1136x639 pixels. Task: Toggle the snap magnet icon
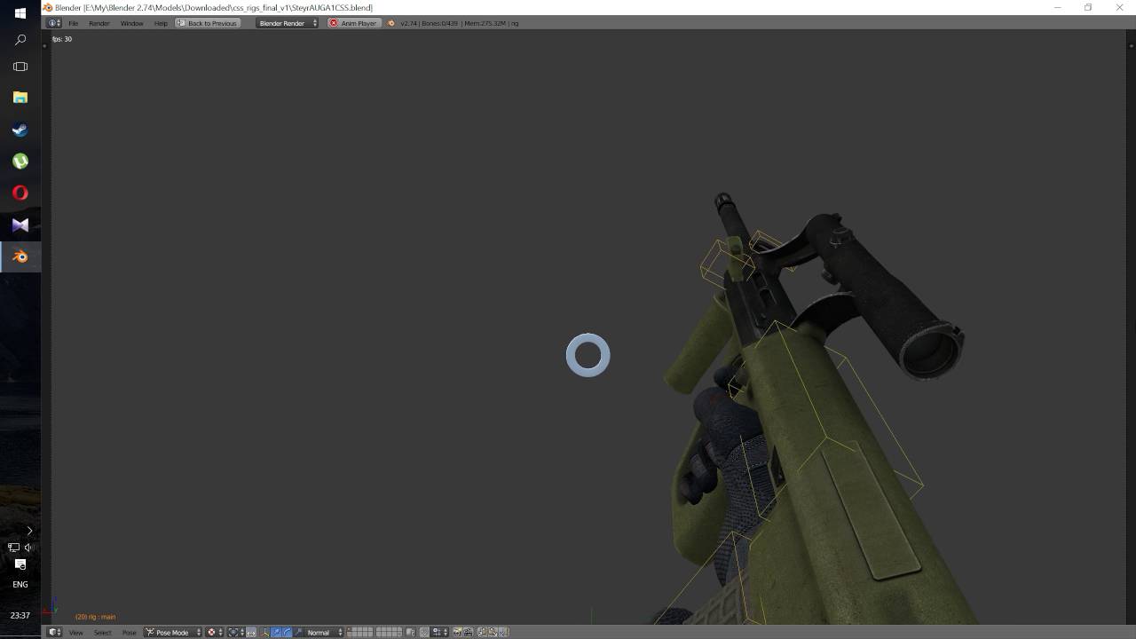(x=425, y=632)
